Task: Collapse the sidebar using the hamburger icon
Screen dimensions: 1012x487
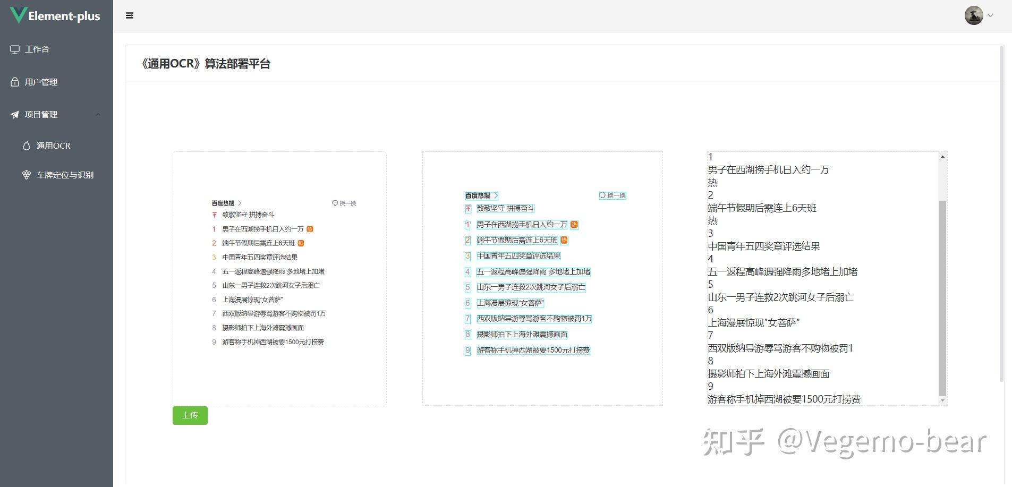Action: coord(130,15)
